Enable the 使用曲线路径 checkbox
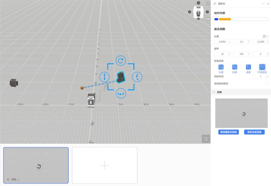271x186 pixels. point(267,83)
